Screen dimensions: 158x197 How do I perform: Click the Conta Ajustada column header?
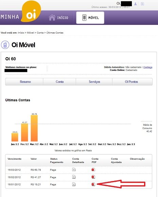pyautogui.click(x=116, y=161)
